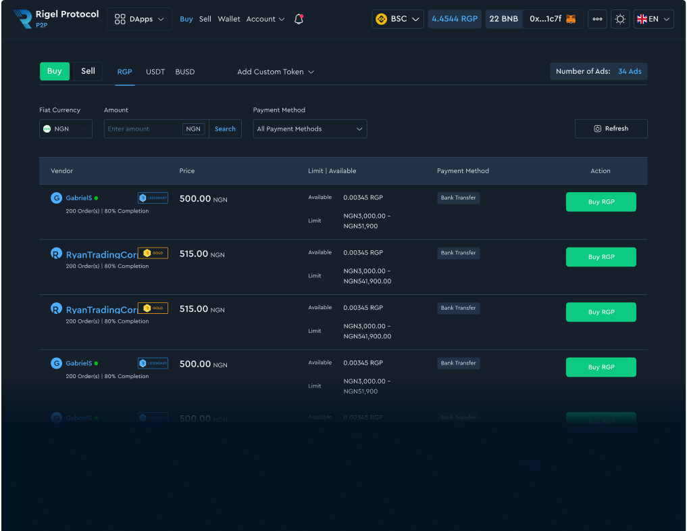Click Bank Transfer tag in first row
Viewport: 687px width, 531px height.
point(458,198)
